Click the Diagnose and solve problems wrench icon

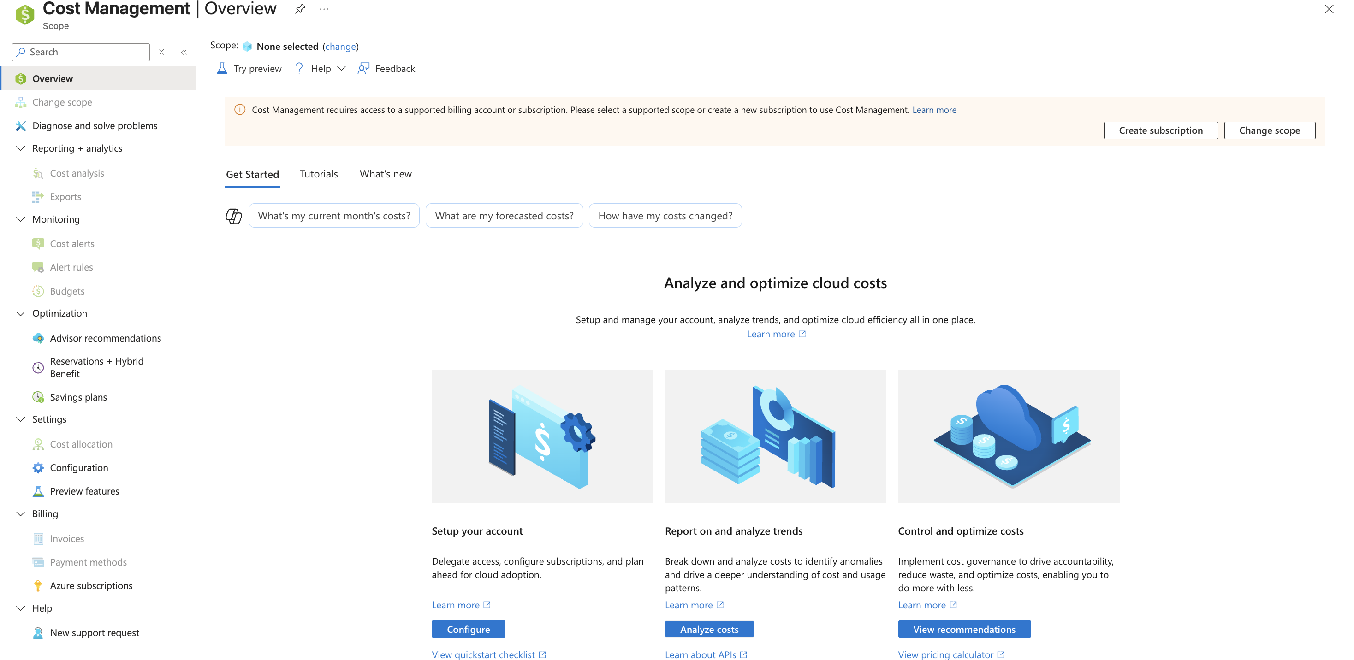tap(20, 125)
